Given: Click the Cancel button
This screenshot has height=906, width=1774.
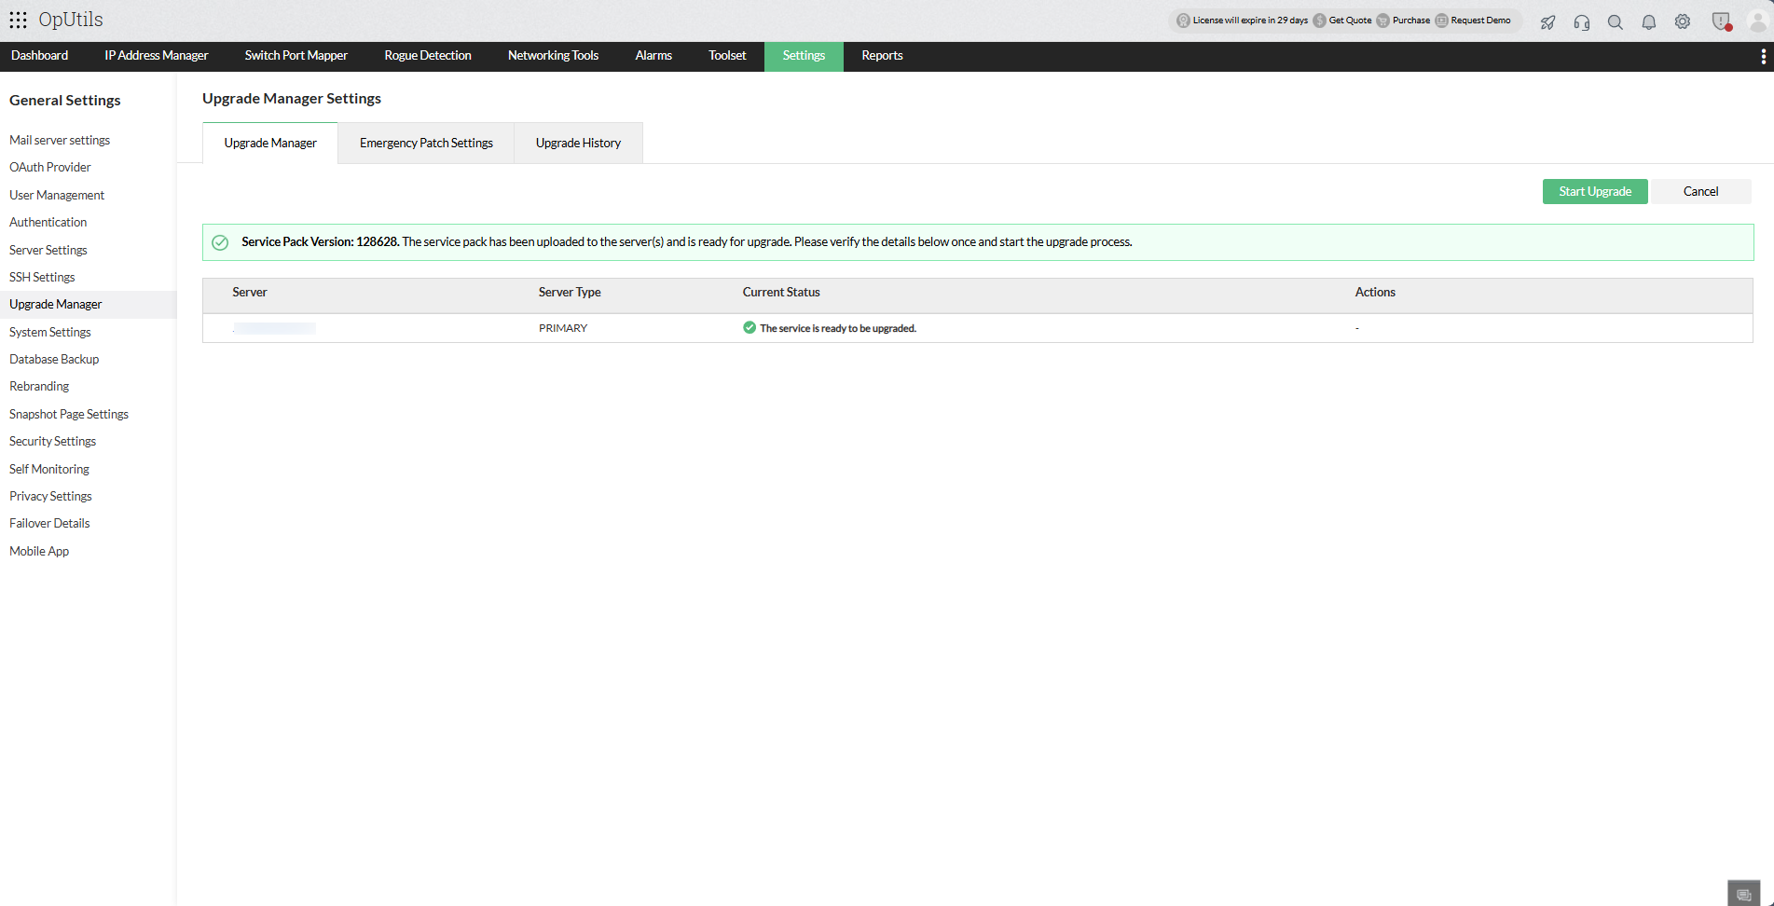Looking at the screenshot, I should coord(1700,191).
